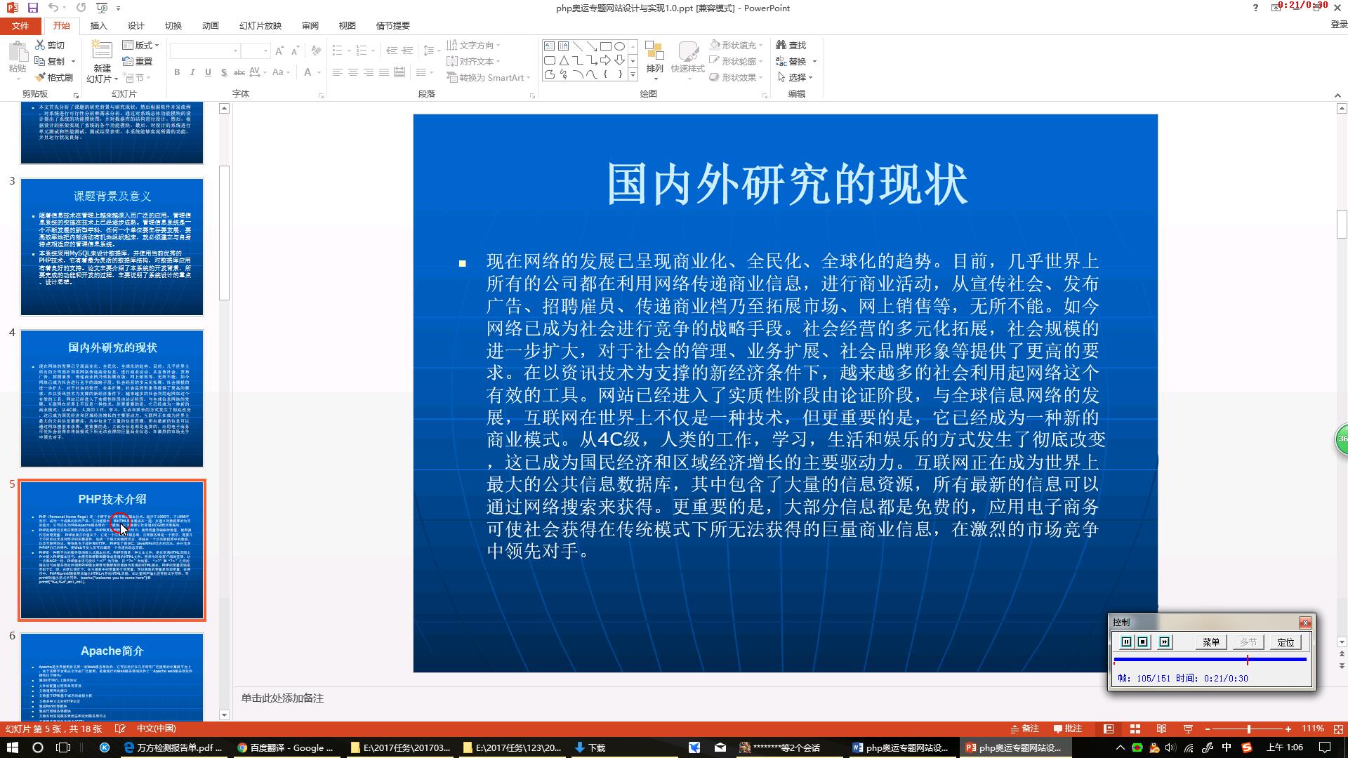Open the Transitions tab
This screenshot has height=758, width=1348.
tap(173, 25)
